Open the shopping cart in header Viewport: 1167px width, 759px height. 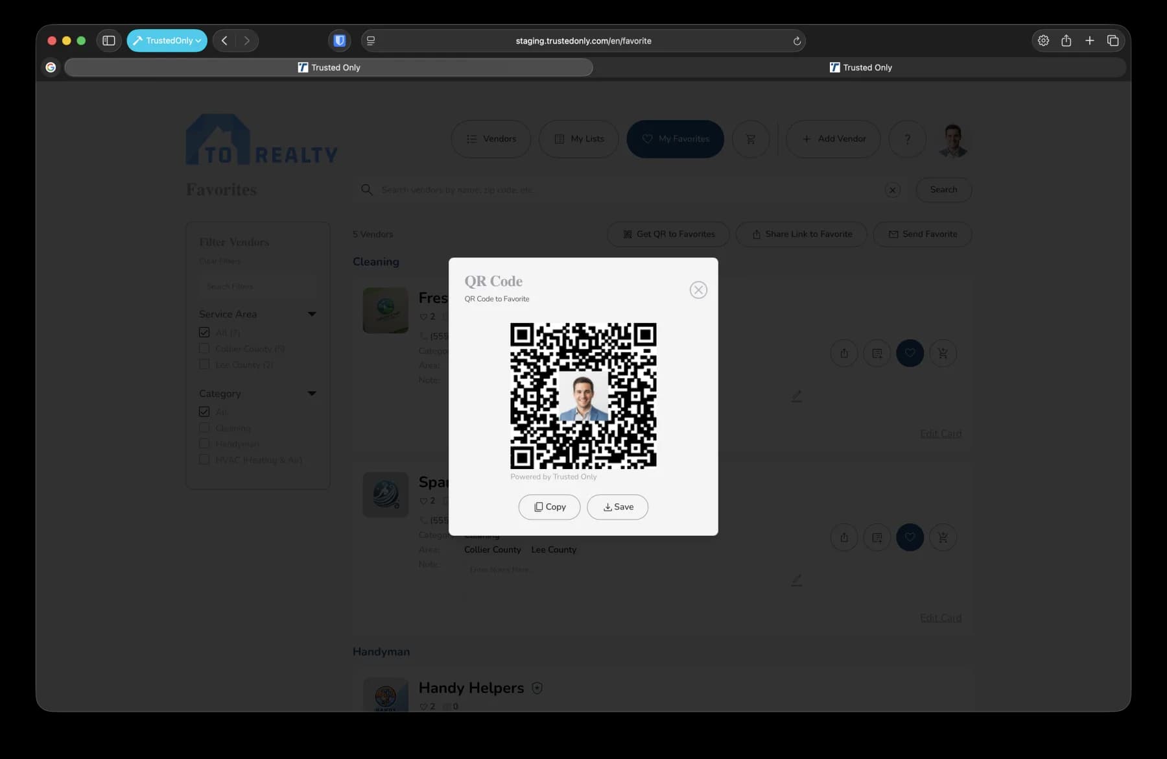click(x=751, y=139)
